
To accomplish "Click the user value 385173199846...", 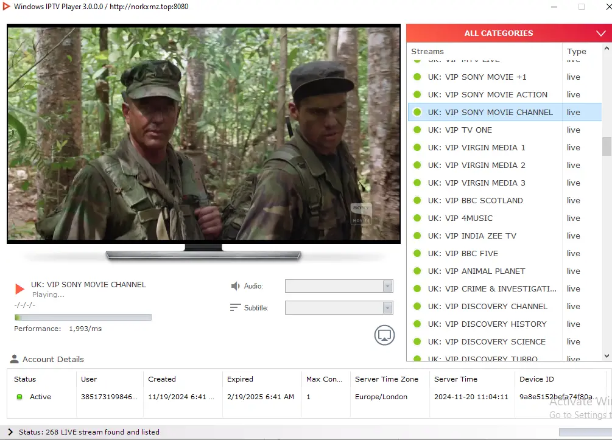I will (109, 397).
